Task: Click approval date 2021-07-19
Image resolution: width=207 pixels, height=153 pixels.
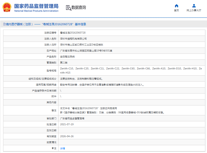Action: 67,124
